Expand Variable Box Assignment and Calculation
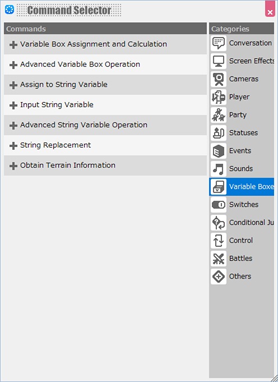This screenshot has height=382, width=278. tap(13, 44)
